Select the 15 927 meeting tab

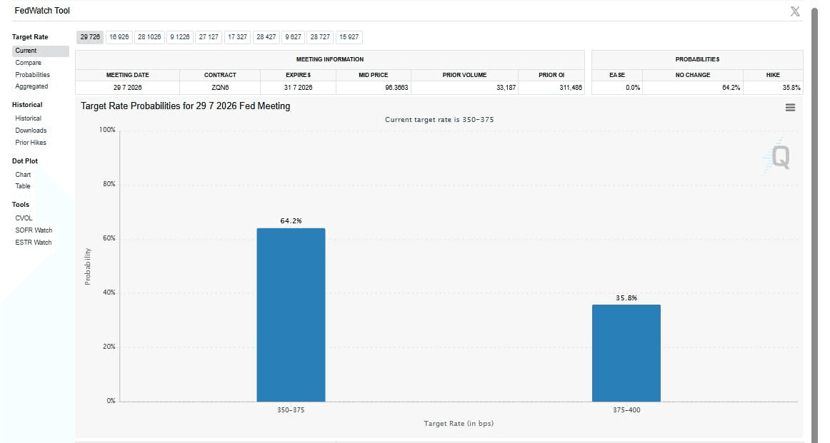point(349,37)
